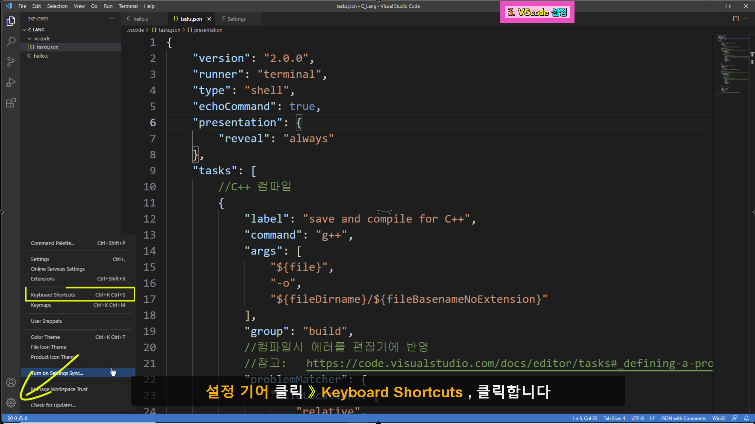Viewport: 755px width, 424px height.
Task: Open the Search view icon
Action: click(11, 42)
